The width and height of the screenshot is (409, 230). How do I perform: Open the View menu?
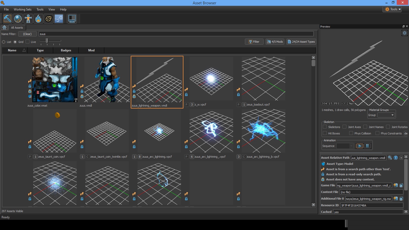pyautogui.click(x=52, y=9)
